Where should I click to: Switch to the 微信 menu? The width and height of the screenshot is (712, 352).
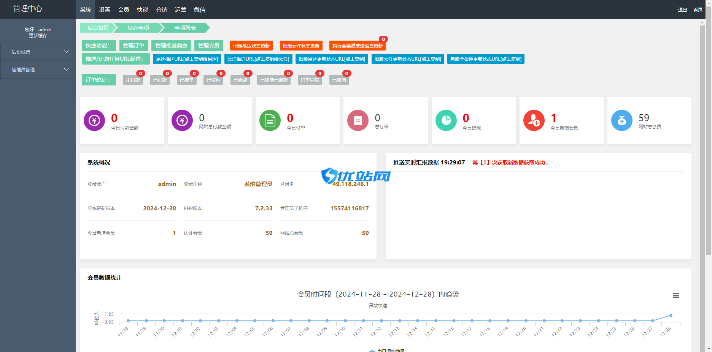click(x=200, y=9)
